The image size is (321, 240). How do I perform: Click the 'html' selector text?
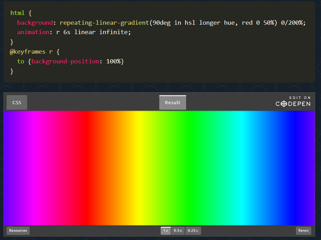pos(17,13)
